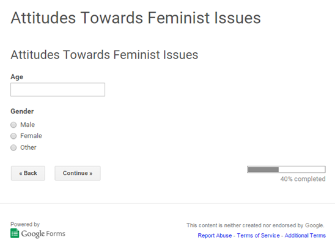The image size is (335, 240).
Task: Open the Terms of Service link
Action: (x=258, y=236)
